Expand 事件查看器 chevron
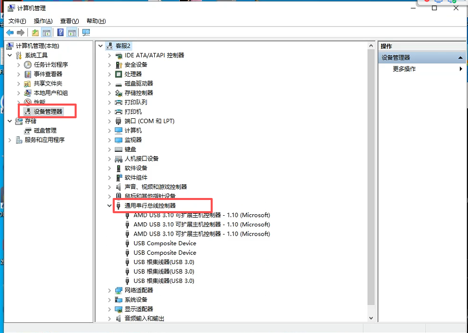This screenshot has height=333, width=468. coord(19,74)
